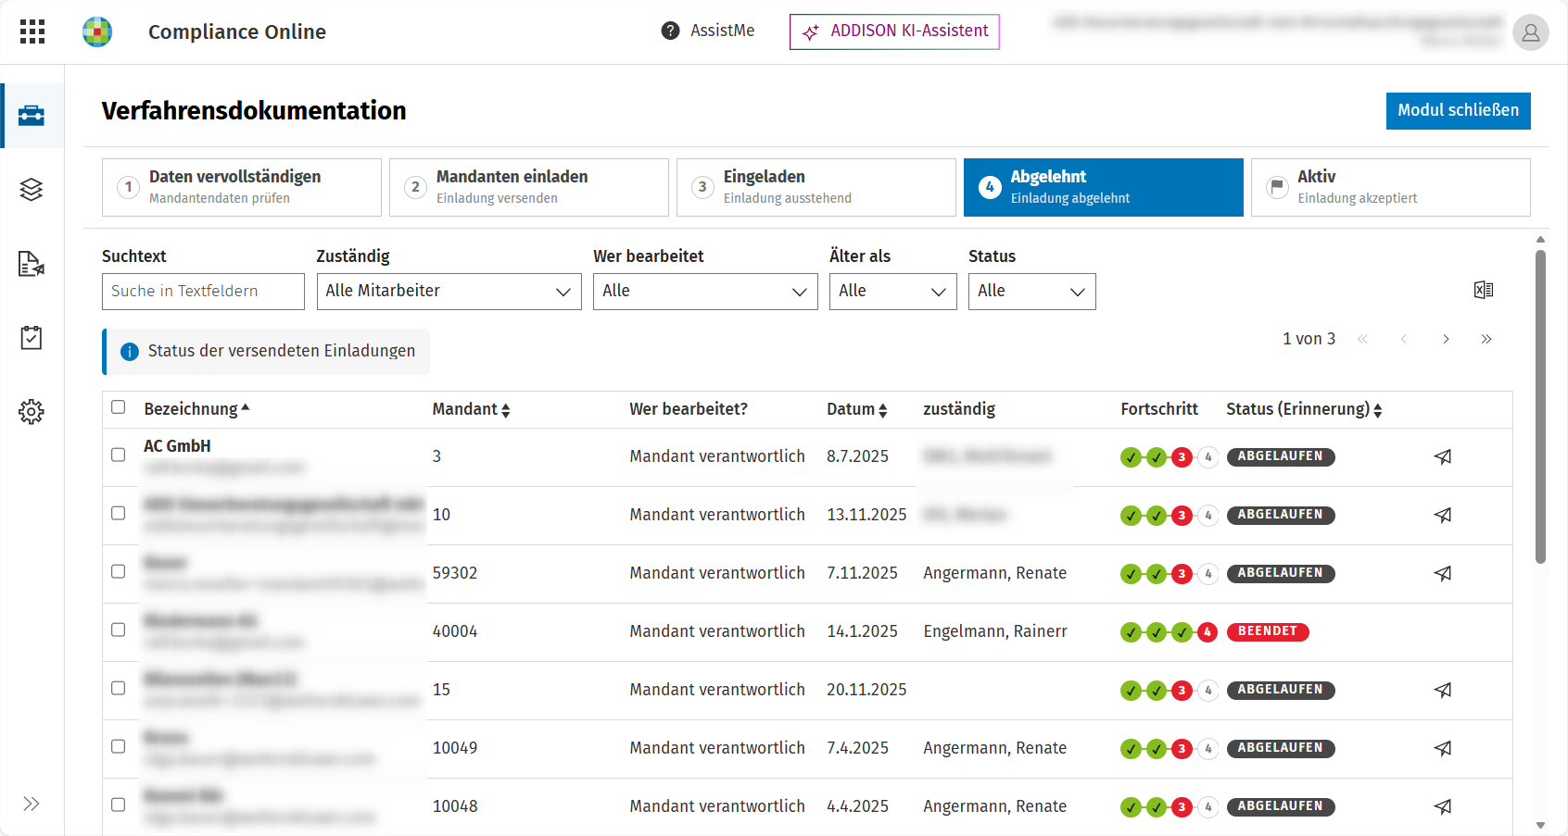Open the app launcher grid icon

(x=32, y=31)
